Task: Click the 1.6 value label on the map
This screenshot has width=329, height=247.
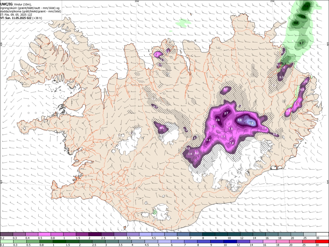Action: pyautogui.click(x=232, y=143)
